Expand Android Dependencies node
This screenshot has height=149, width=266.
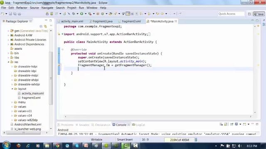pyautogui.click(x=8, y=44)
